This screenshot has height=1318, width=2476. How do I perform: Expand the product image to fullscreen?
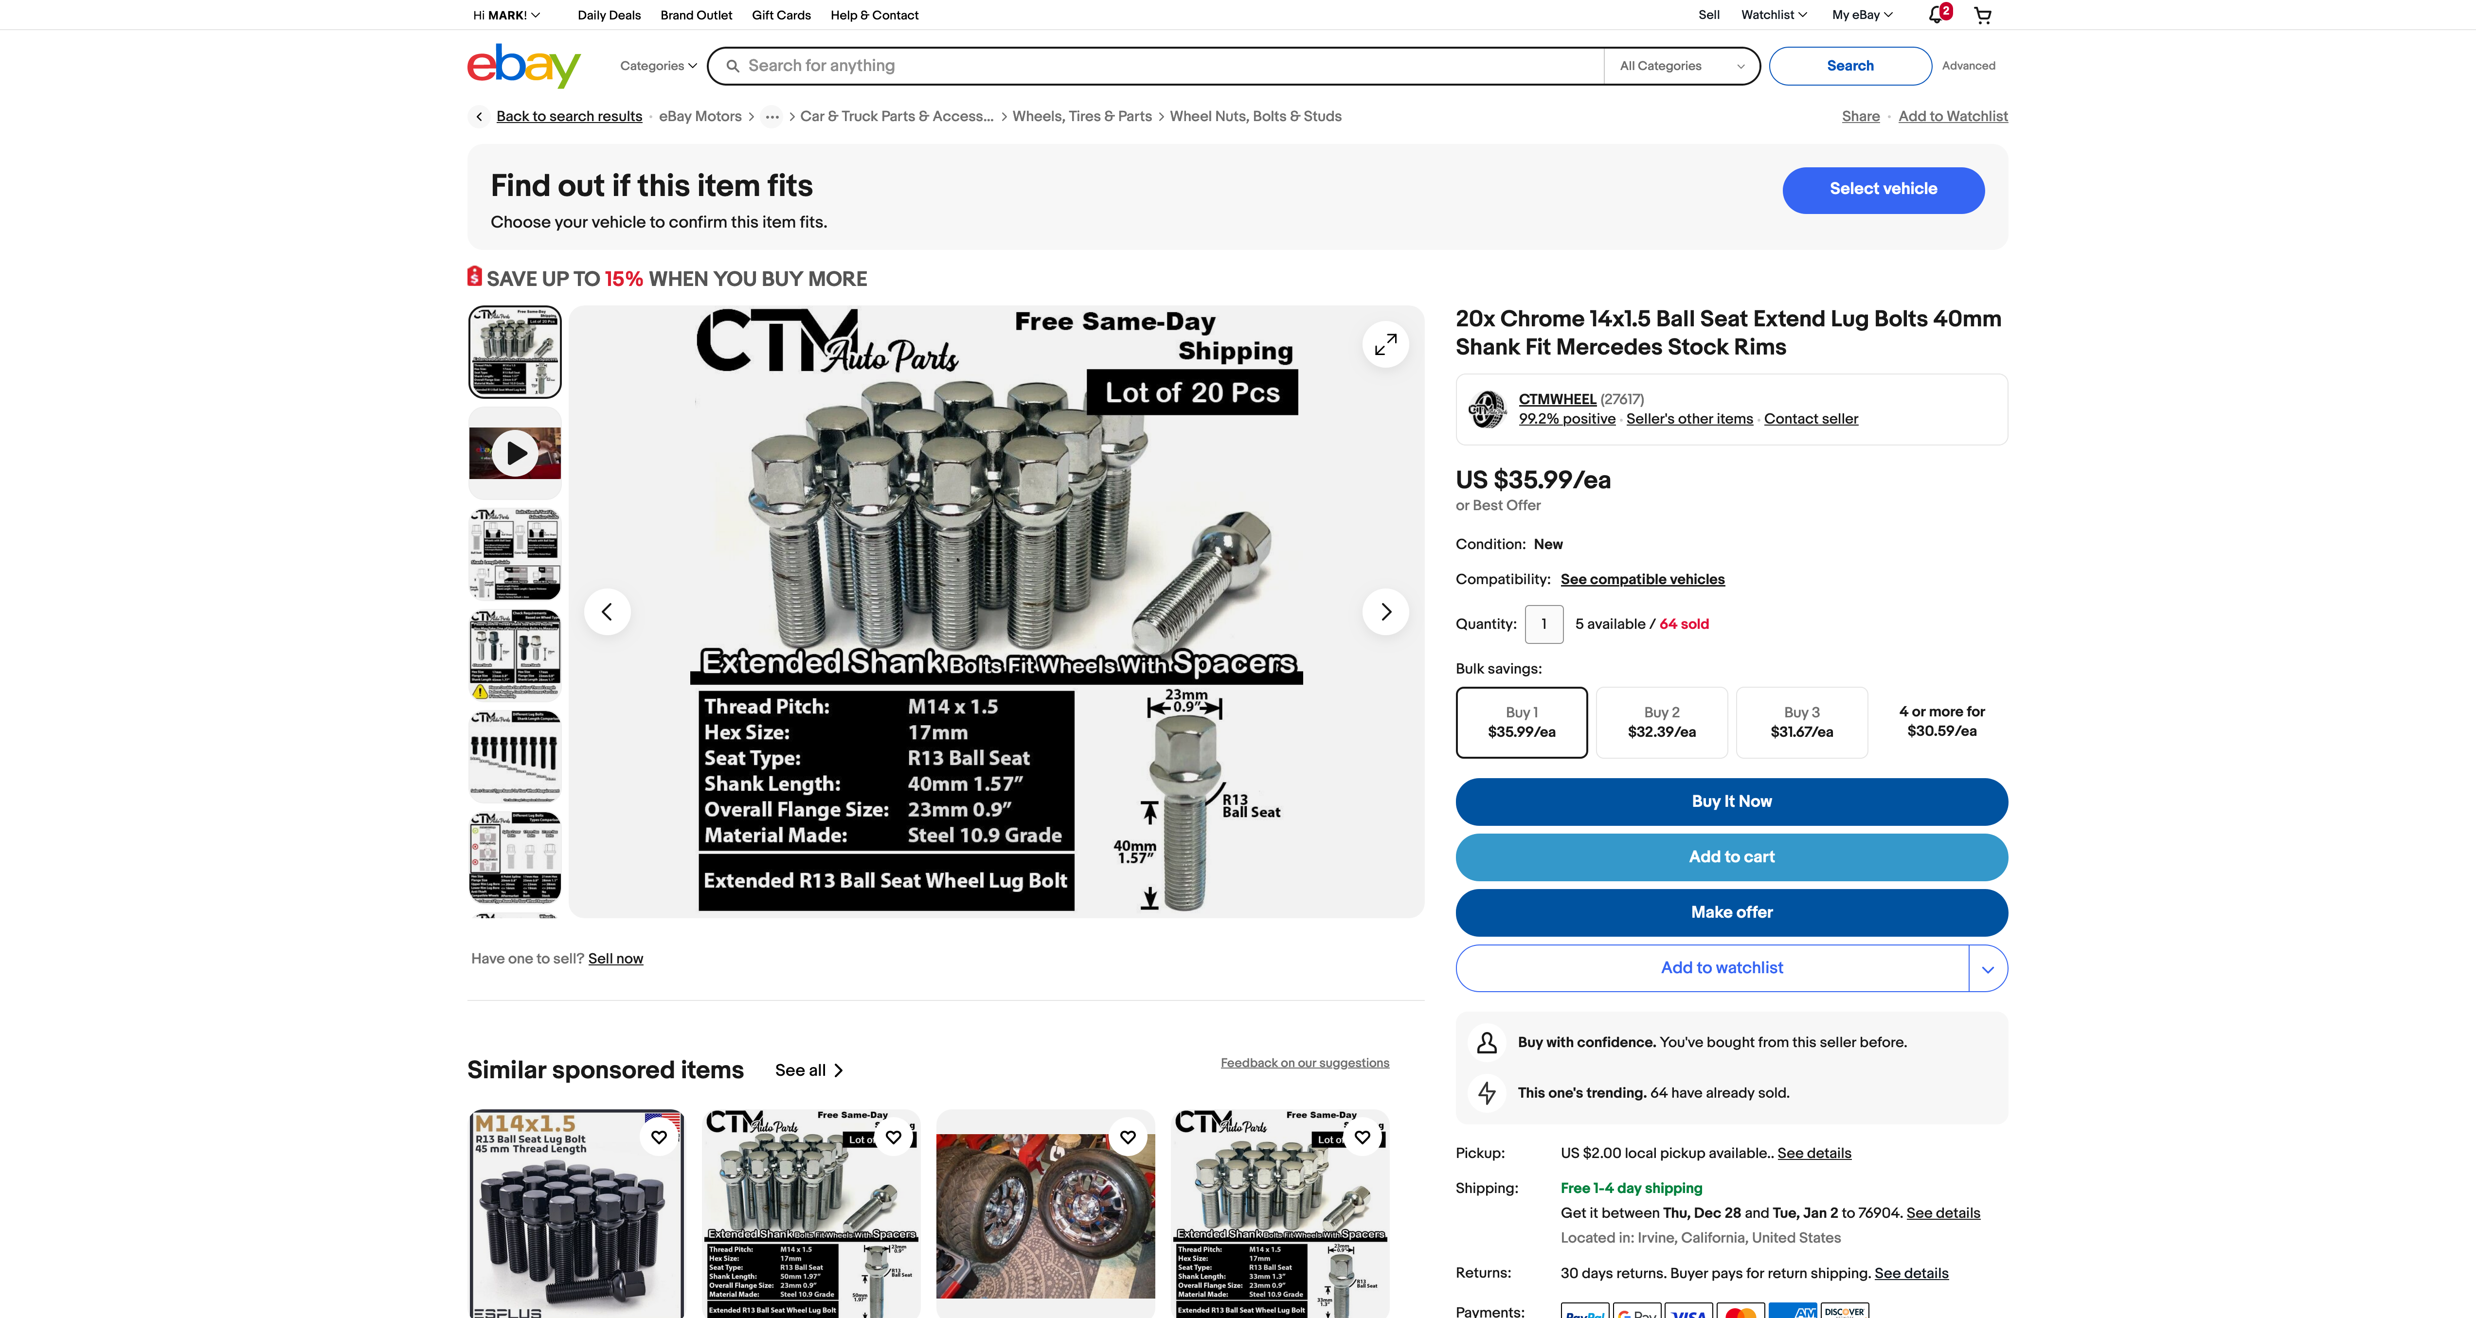(1385, 344)
